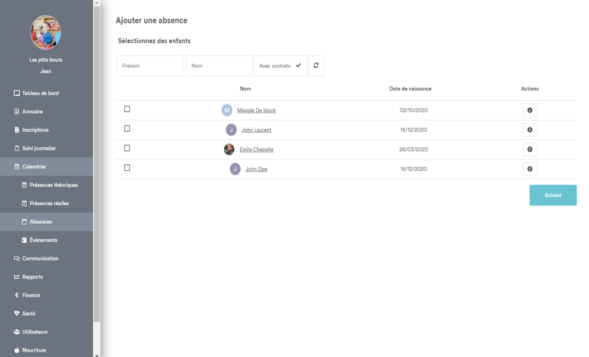Open info icon for John Laurent
The image size is (589, 357).
(530, 130)
